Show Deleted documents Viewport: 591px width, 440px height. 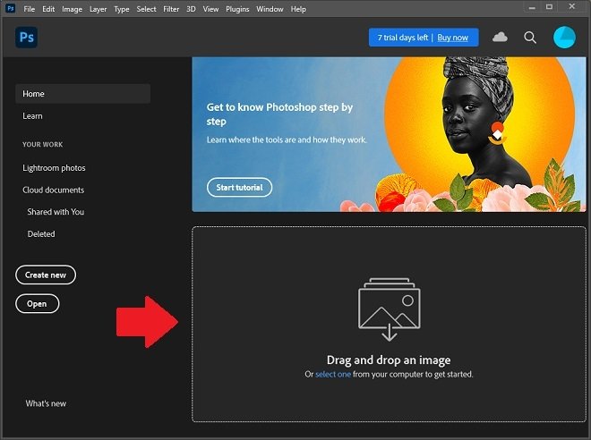[41, 234]
